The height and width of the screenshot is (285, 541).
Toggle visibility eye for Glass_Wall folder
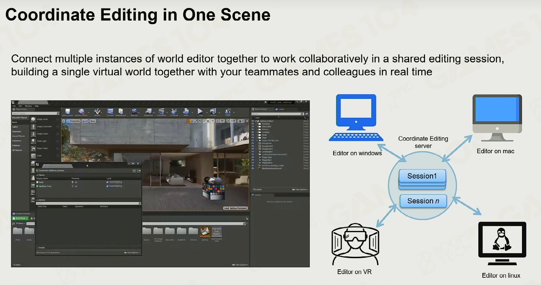pos(253,127)
